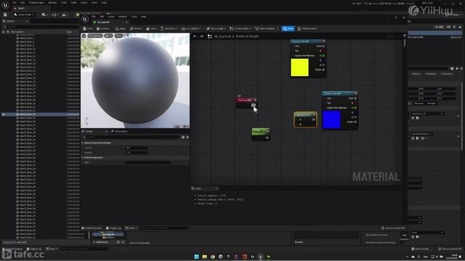The height and width of the screenshot is (261, 465).
Task: Open Search in the material editor toolbar
Action: tap(136, 29)
